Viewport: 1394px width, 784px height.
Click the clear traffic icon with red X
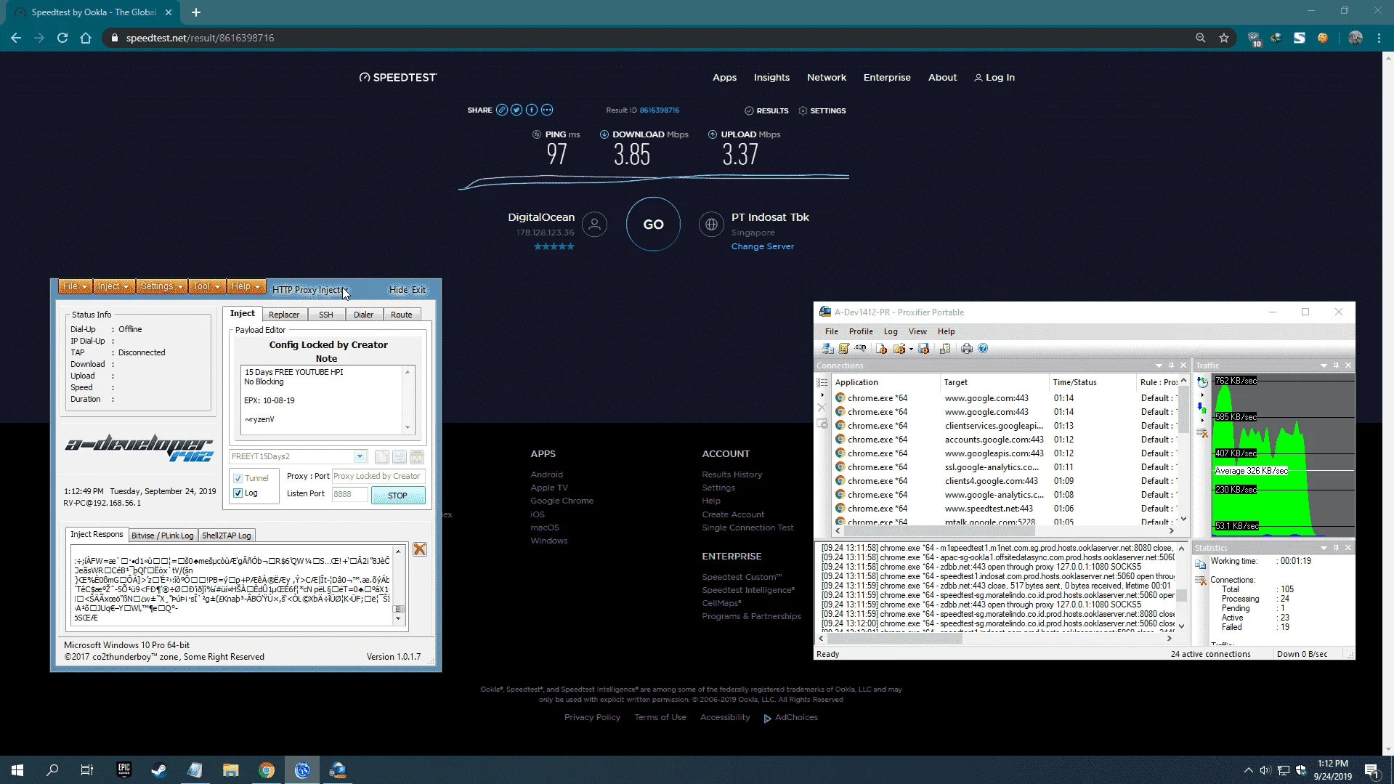pos(1203,434)
